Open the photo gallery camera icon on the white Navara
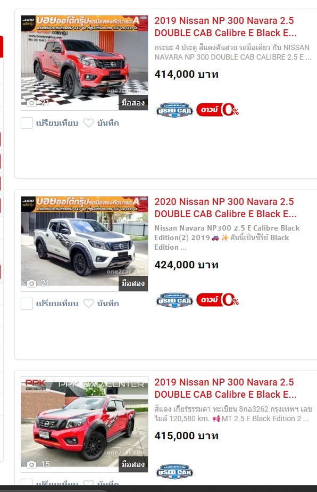The width and height of the screenshot is (317, 492). (31, 283)
